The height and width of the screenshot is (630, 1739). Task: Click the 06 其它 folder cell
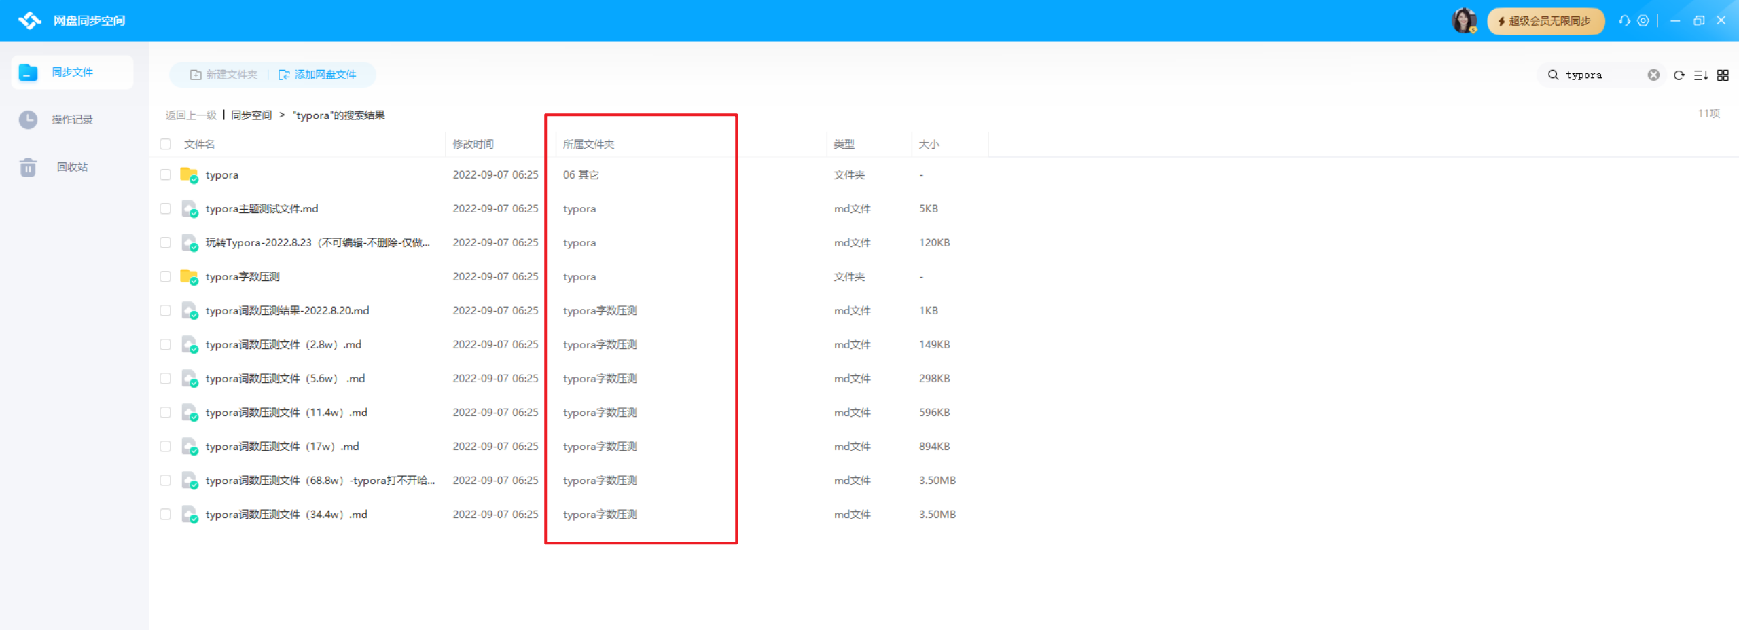[581, 174]
